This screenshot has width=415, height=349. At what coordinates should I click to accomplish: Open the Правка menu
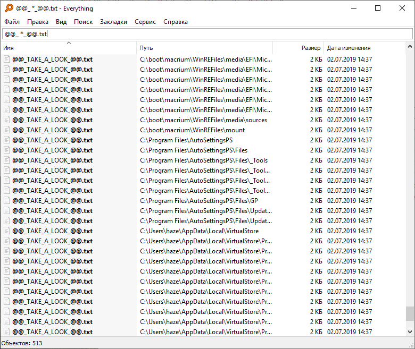38,22
